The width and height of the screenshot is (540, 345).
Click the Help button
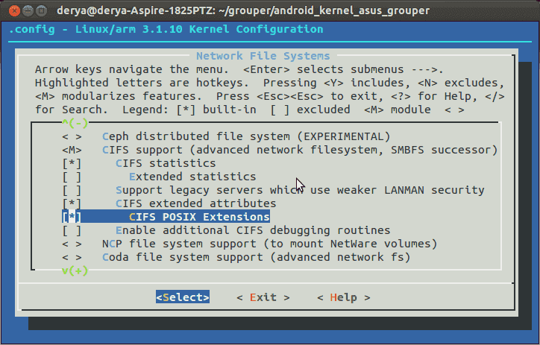point(344,297)
